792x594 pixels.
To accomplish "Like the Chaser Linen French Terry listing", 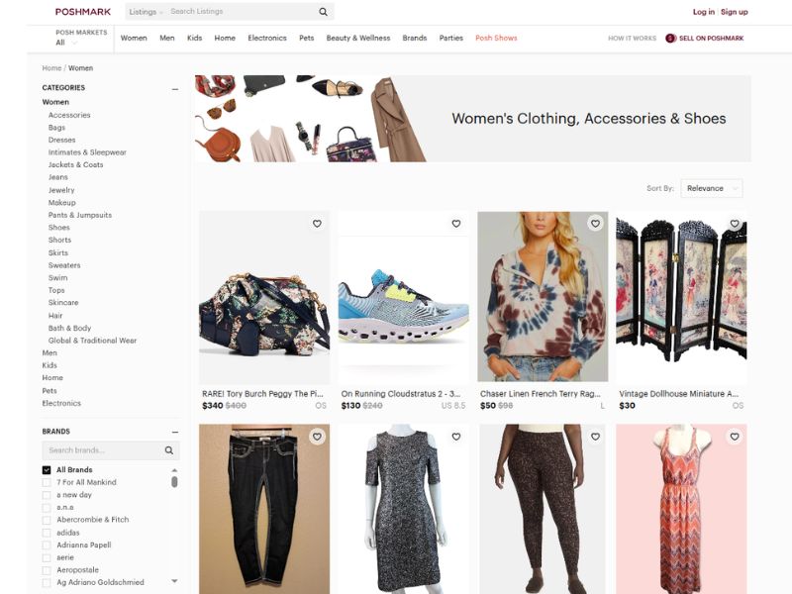I will [596, 224].
